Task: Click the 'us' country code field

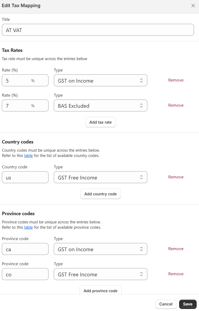Action: 25,177
